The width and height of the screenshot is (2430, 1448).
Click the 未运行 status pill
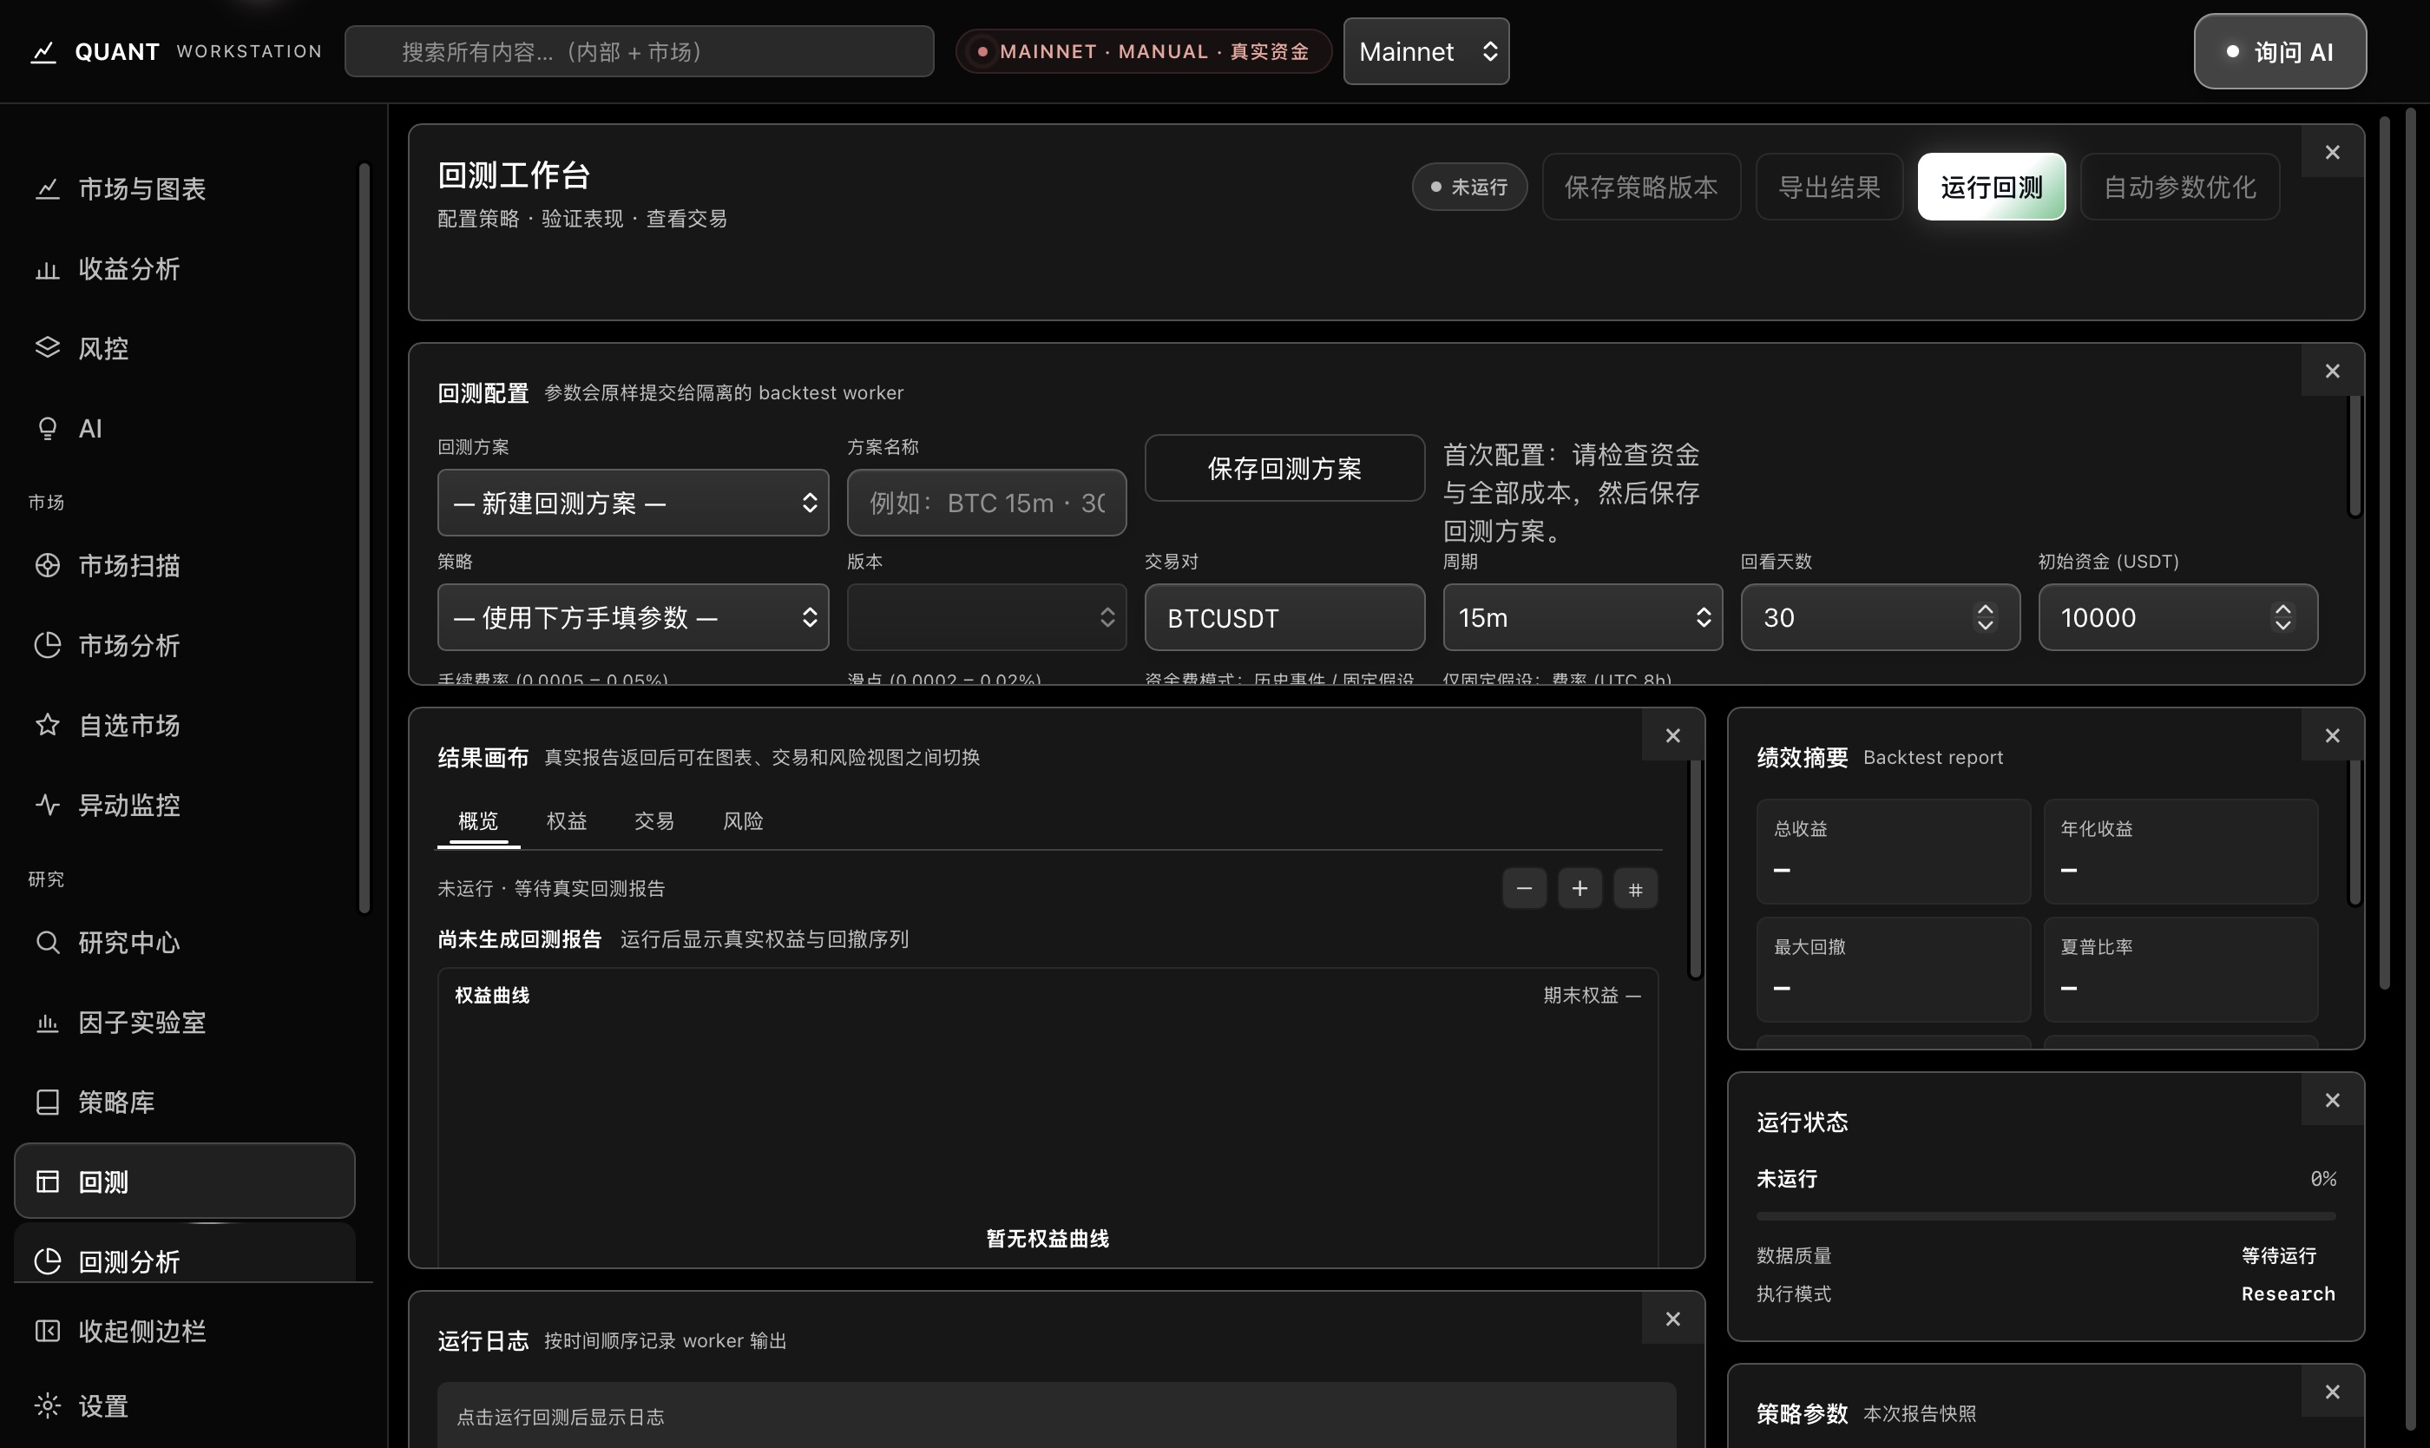point(1469,187)
